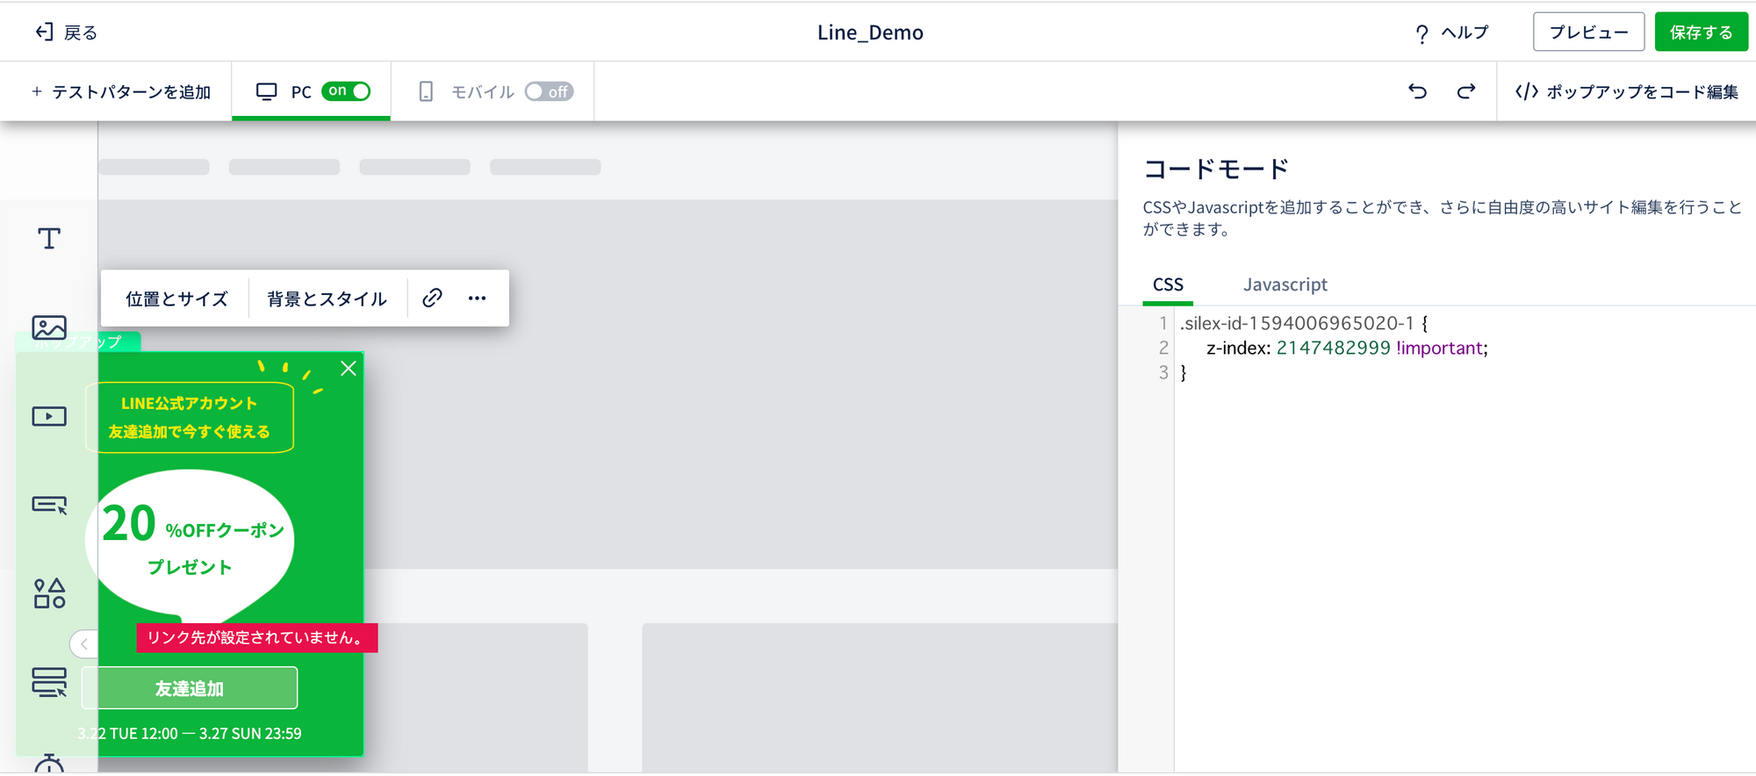Viewport: 1756px width, 776px height.
Task: Click the closing brace on code line 3
Action: (x=1184, y=373)
